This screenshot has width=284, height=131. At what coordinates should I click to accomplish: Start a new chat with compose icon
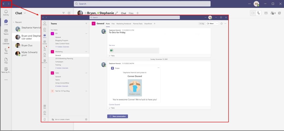click(x=69, y=13)
